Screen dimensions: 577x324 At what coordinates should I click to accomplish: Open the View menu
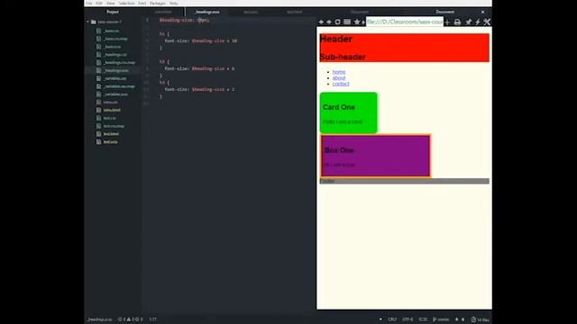(x=110, y=4)
